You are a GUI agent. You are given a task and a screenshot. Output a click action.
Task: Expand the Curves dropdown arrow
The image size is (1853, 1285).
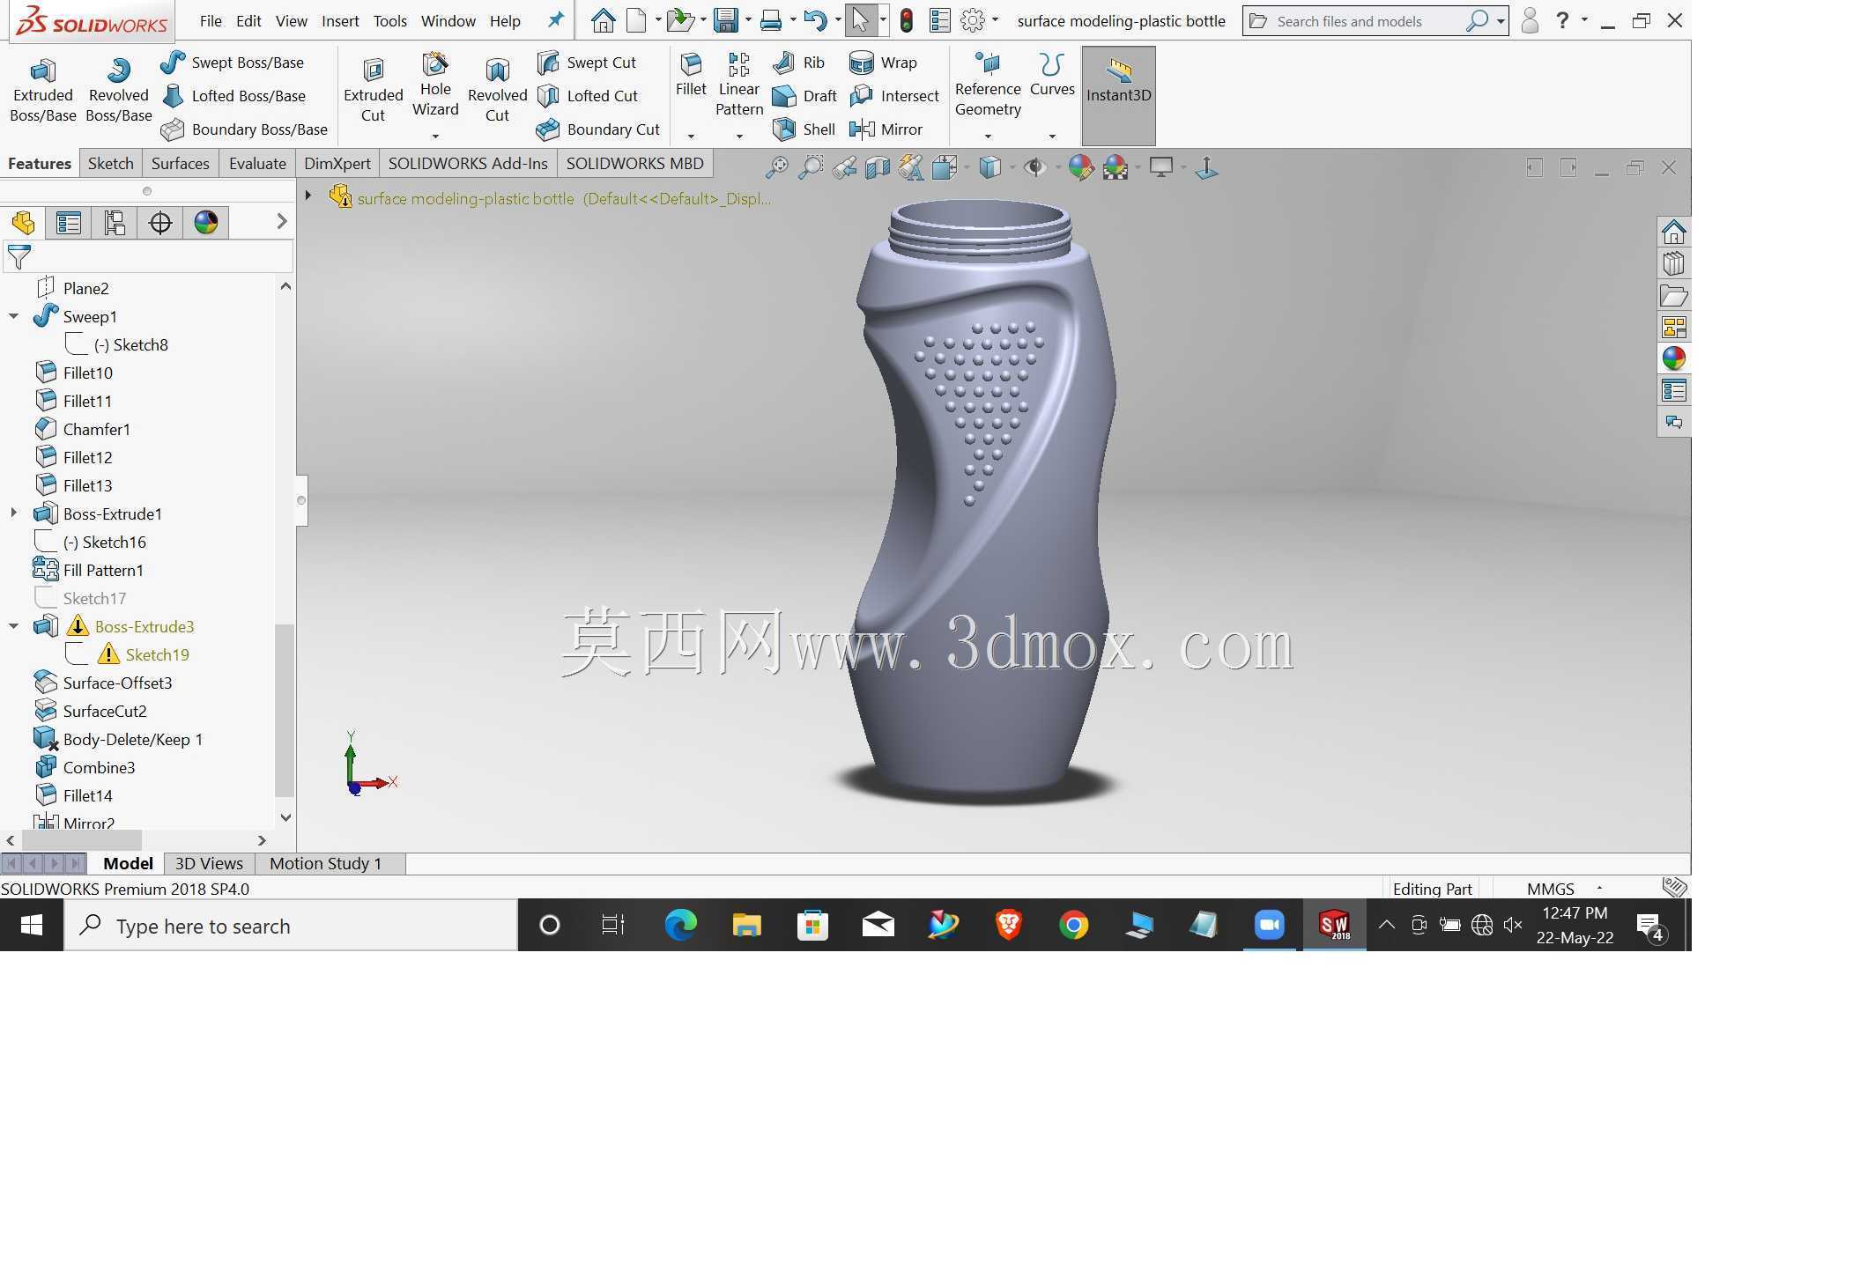pos(1052,137)
